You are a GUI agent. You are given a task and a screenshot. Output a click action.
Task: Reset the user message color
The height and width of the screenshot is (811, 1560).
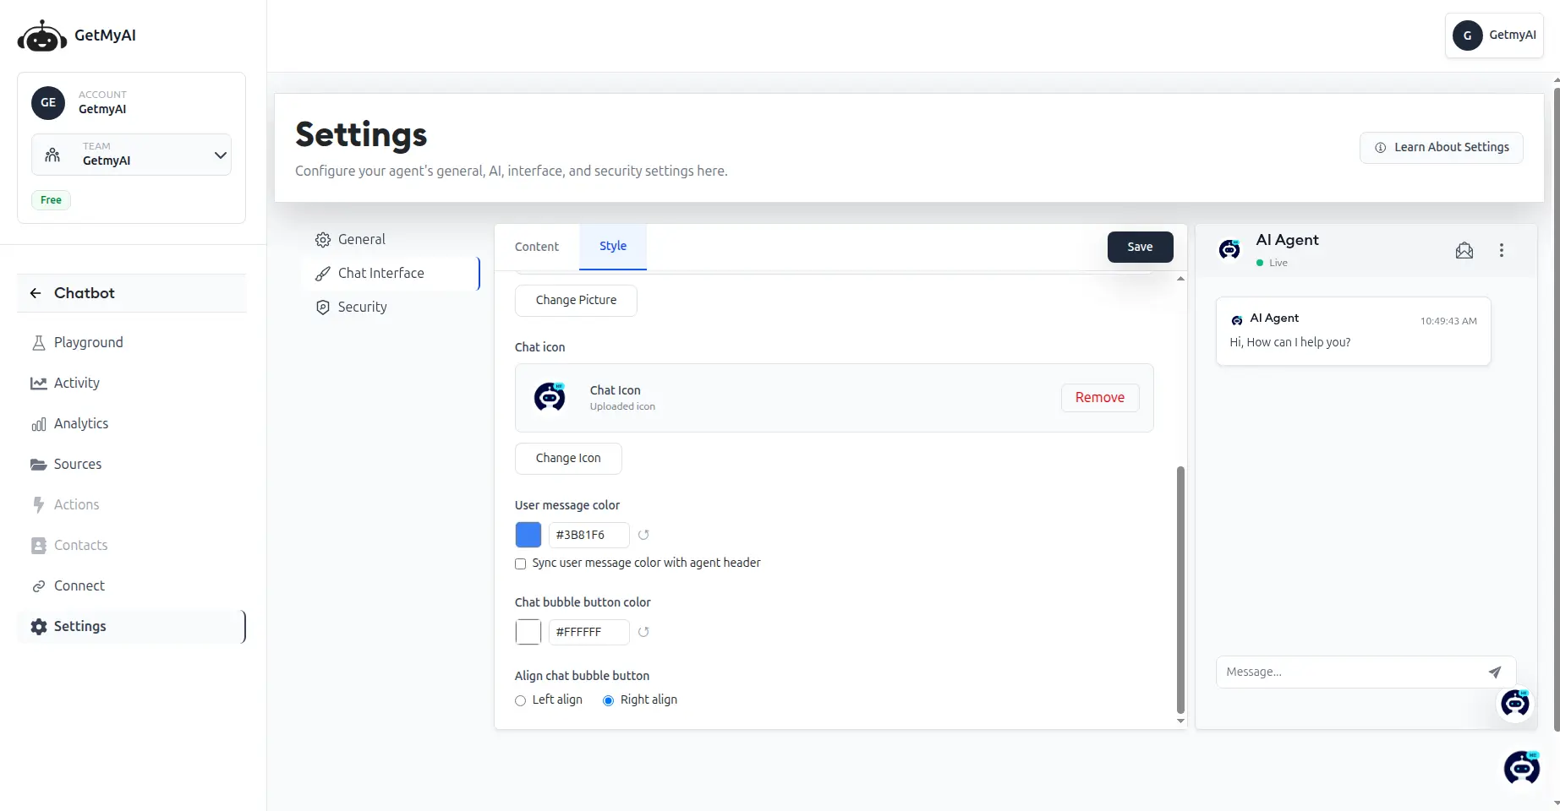click(643, 535)
